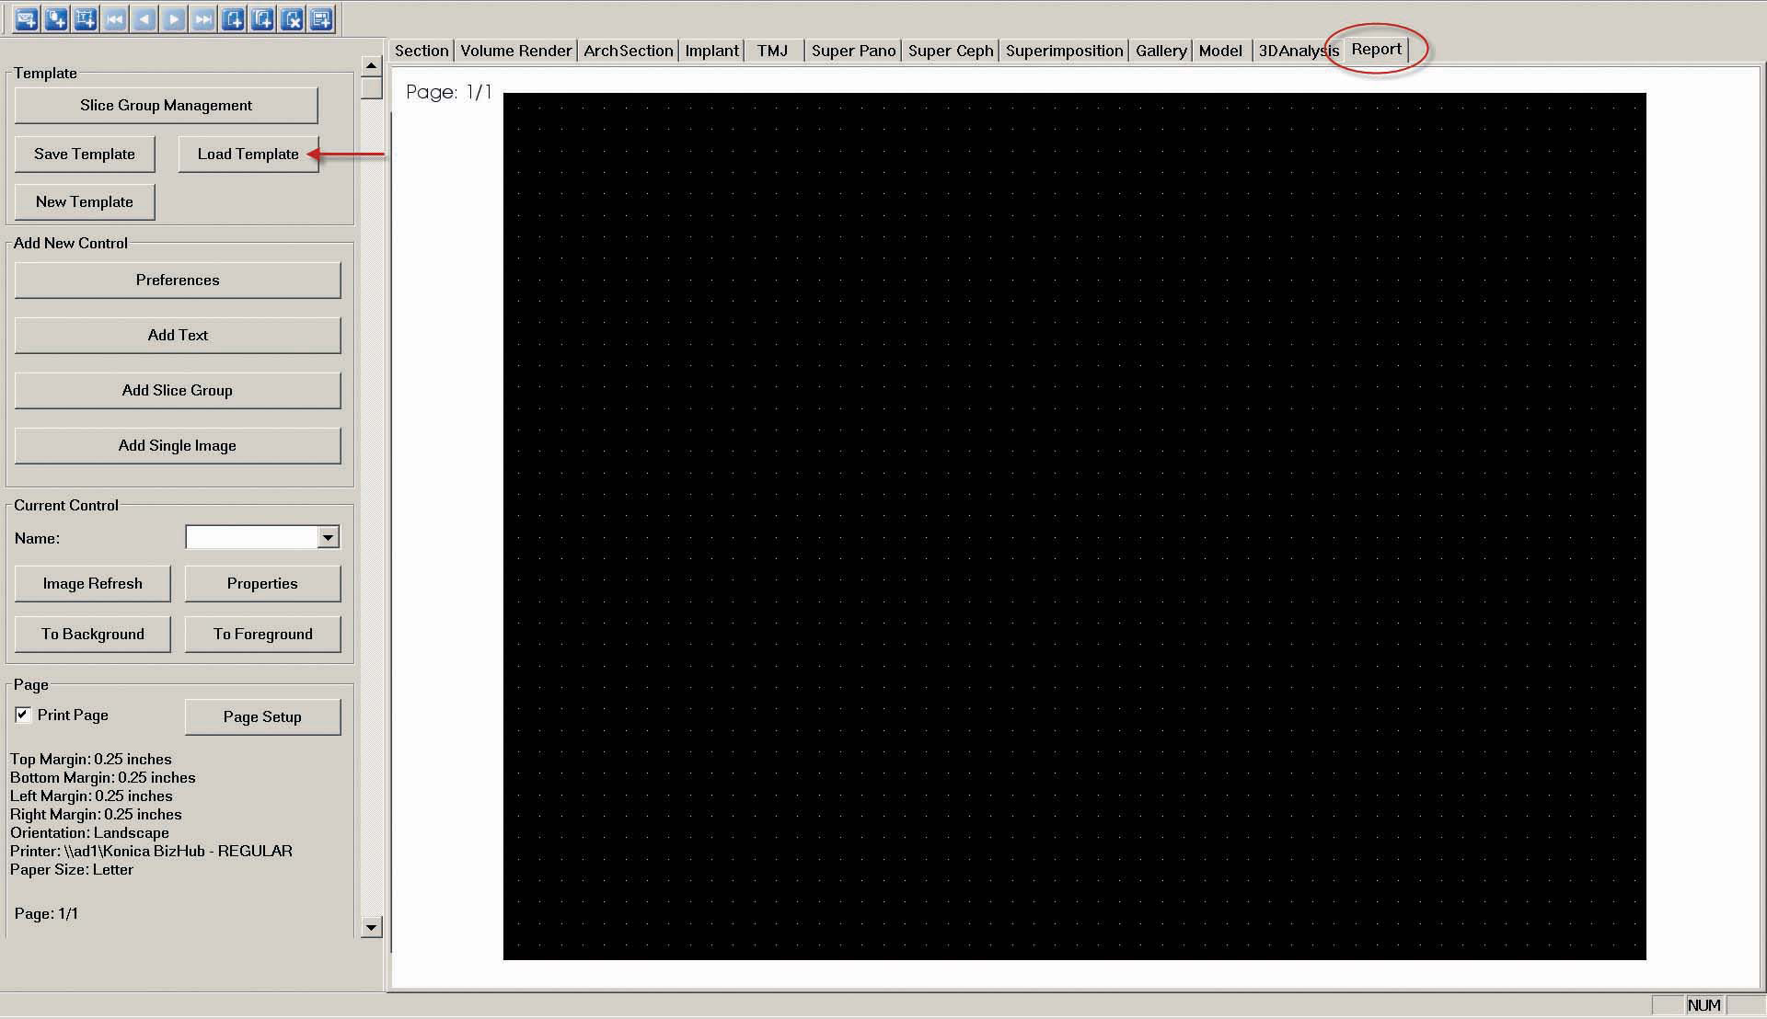Click the add new page icon
This screenshot has width=1767, height=1019.
tap(233, 19)
